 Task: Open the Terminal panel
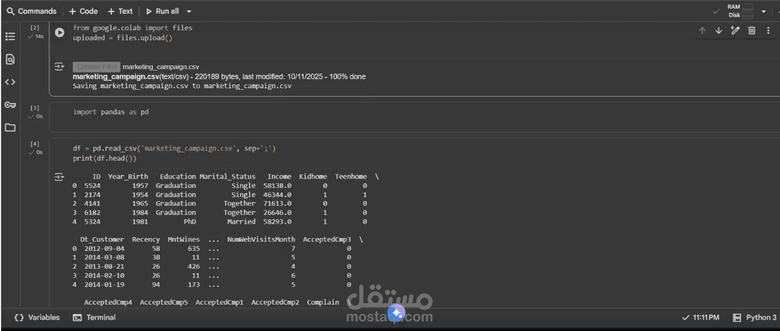tap(94, 318)
